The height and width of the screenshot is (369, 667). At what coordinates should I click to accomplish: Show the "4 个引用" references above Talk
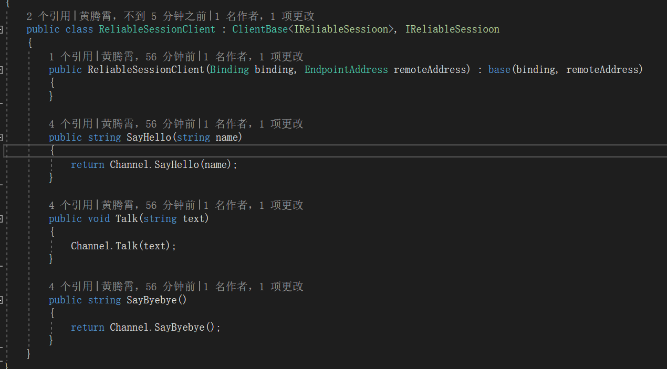[70, 205]
